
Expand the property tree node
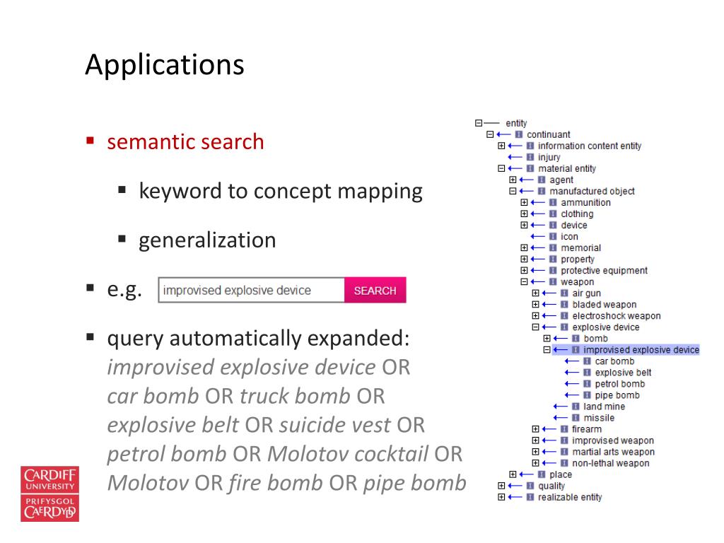pos(524,259)
